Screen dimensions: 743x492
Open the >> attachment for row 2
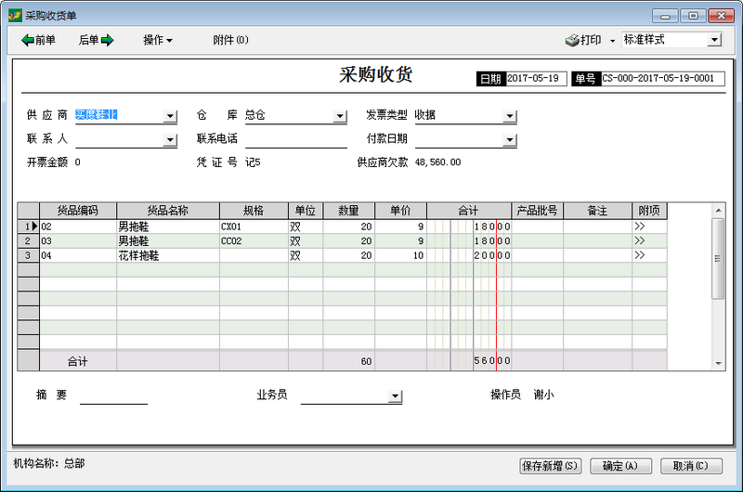(x=640, y=240)
